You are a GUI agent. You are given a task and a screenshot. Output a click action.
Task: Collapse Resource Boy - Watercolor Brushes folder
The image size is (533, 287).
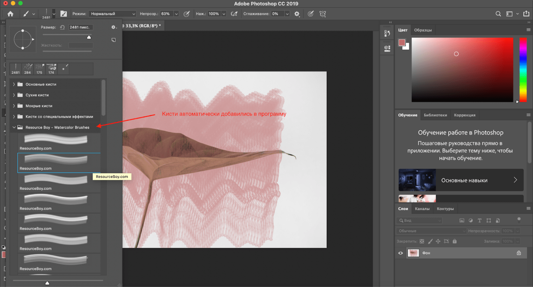[14, 127]
